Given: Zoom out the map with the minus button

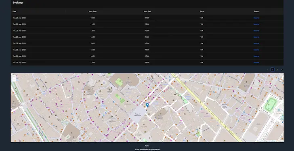Looking at the screenshot, I should pyautogui.click(x=14, y=80).
